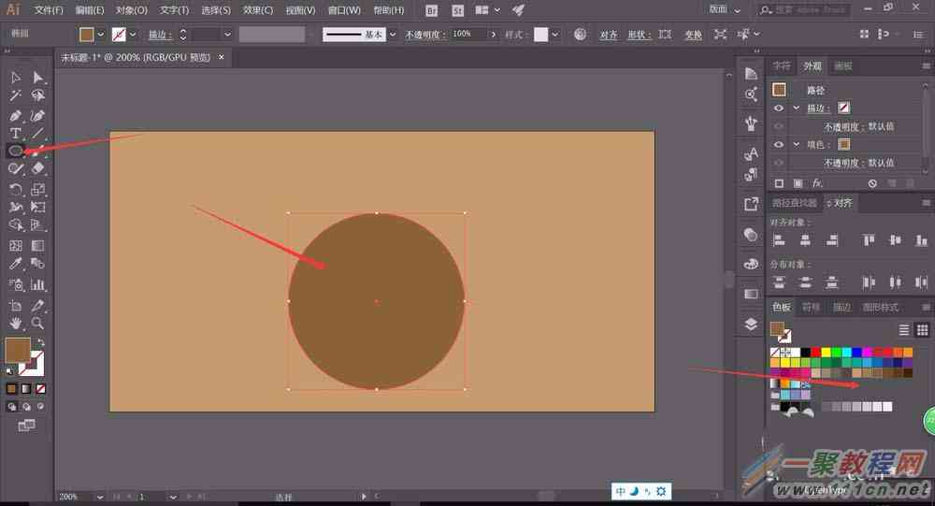The width and height of the screenshot is (935, 506).
Task: Click fill swatch in appearance 填色 row
Action: click(x=843, y=144)
